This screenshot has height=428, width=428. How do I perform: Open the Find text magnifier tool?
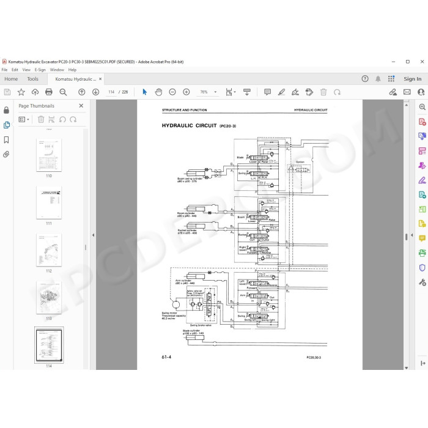click(63, 92)
